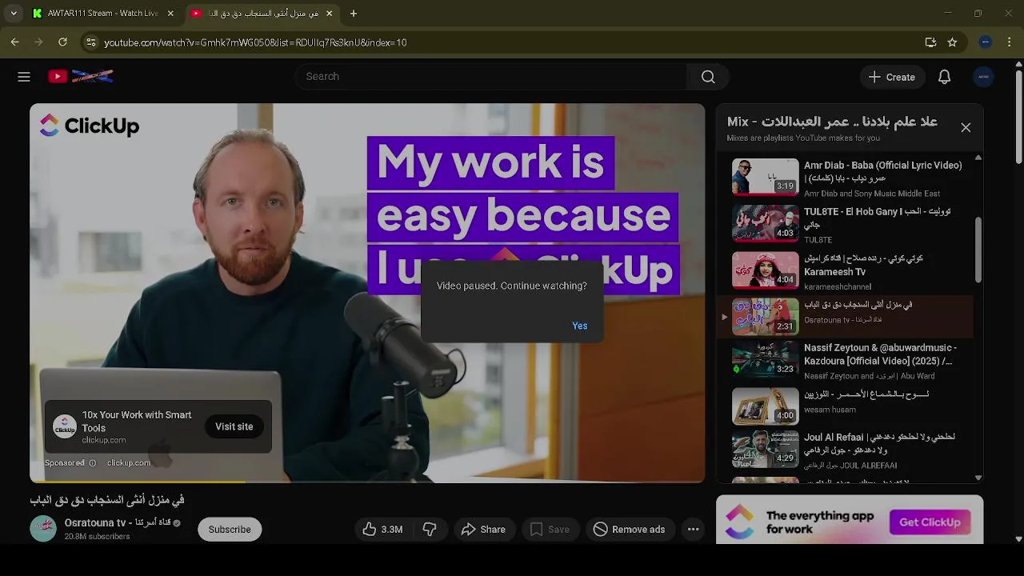1024x576 pixels.
Task: View site information icon in address bar
Action: (91, 42)
